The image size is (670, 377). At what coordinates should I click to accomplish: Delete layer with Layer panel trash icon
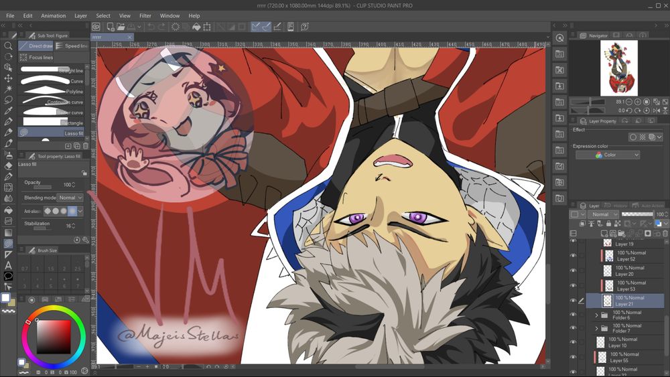click(665, 234)
